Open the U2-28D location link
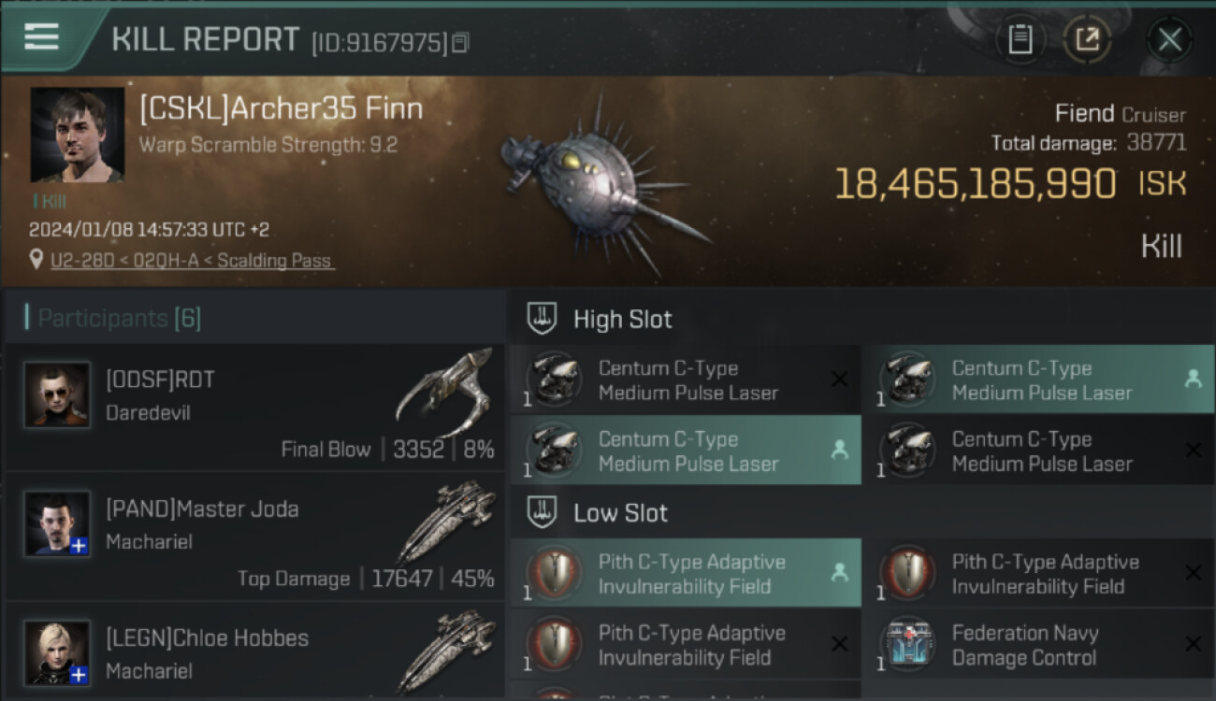 192,261
